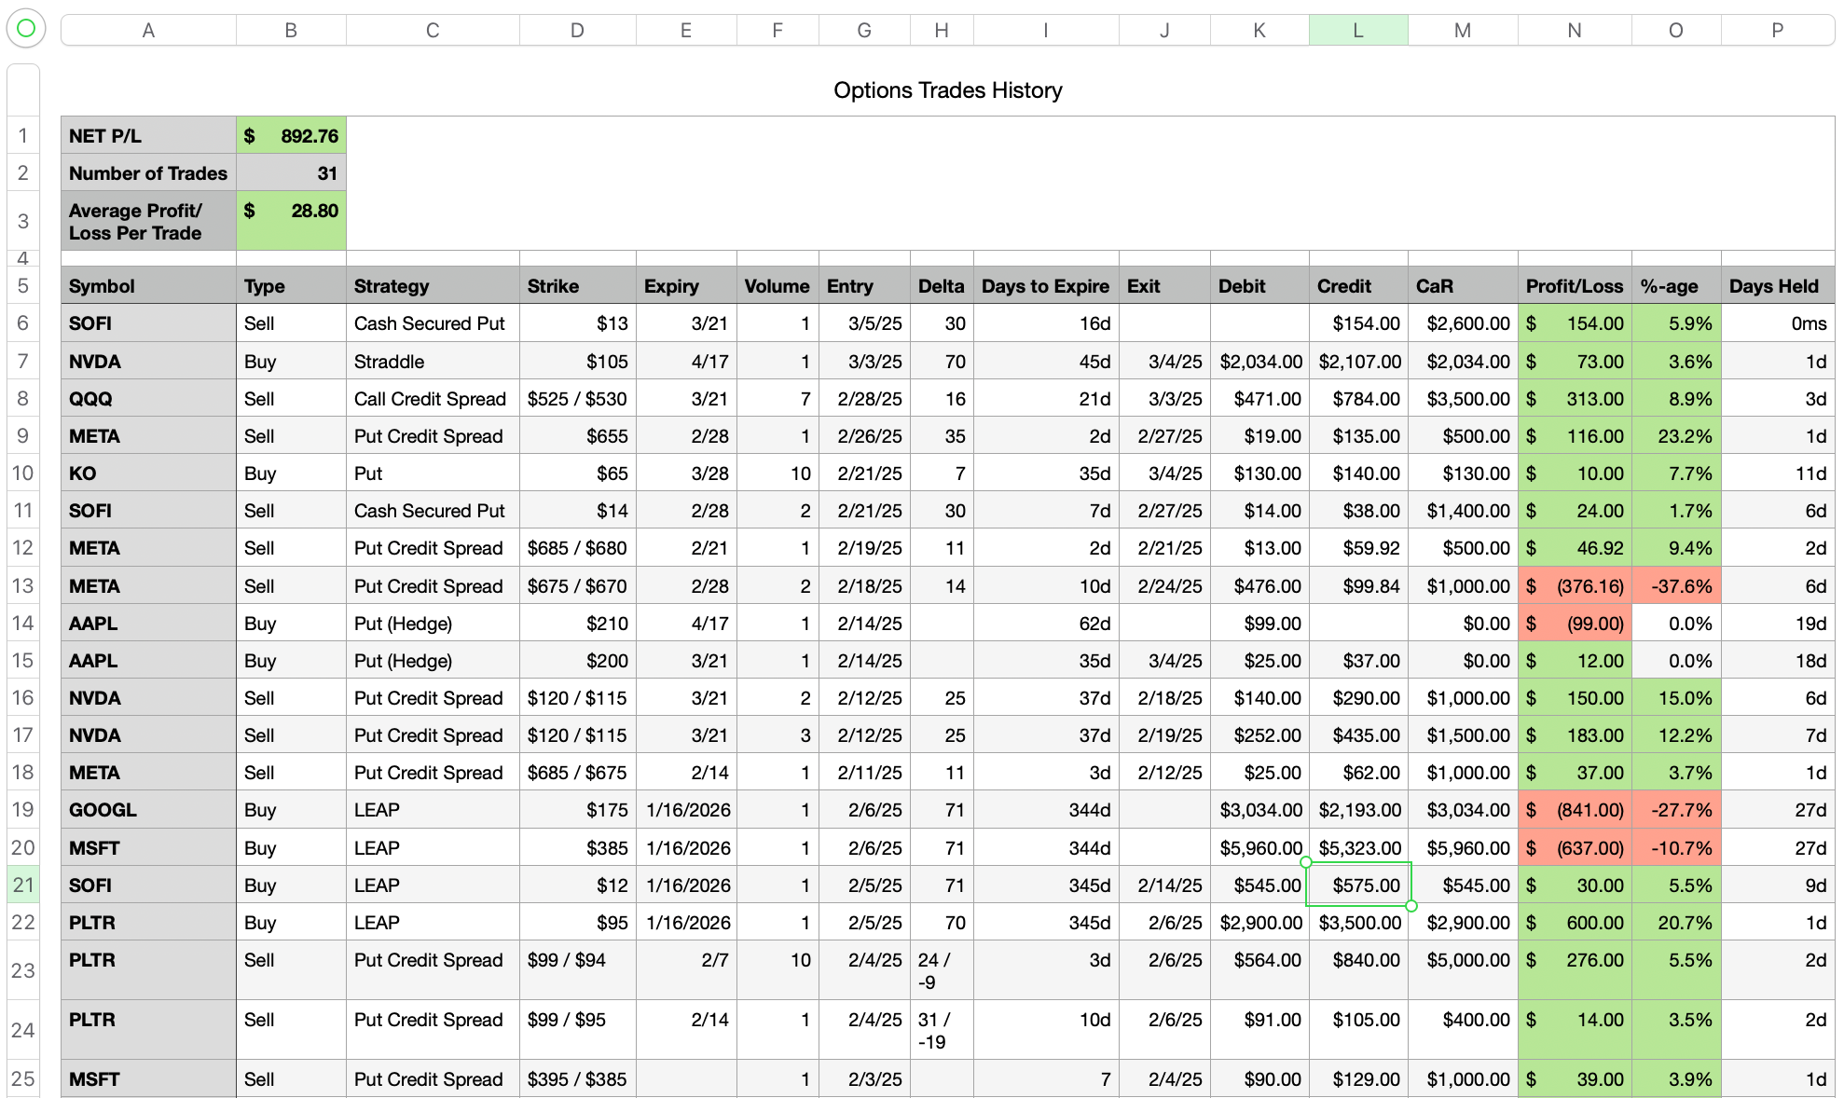Screen dimensions: 1844x1098
Task: Select the $525 / $530 strike cell
Action: (578, 399)
